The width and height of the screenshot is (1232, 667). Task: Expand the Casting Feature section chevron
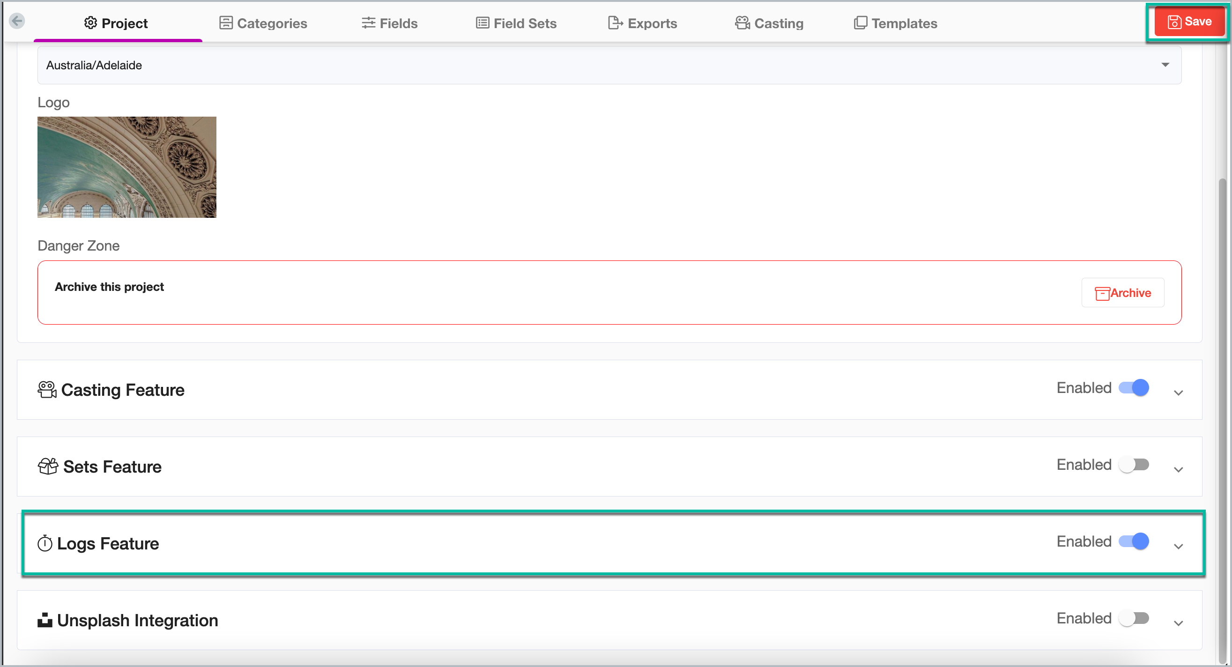click(1178, 393)
